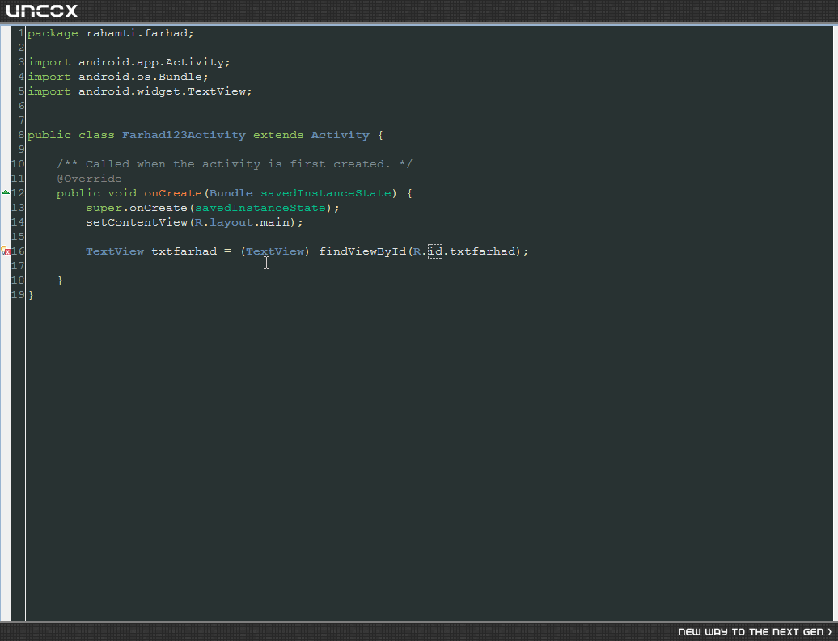The image size is (838, 641).
Task: Place cursor on 'rahamti.farhad' package name
Action: [136, 33]
